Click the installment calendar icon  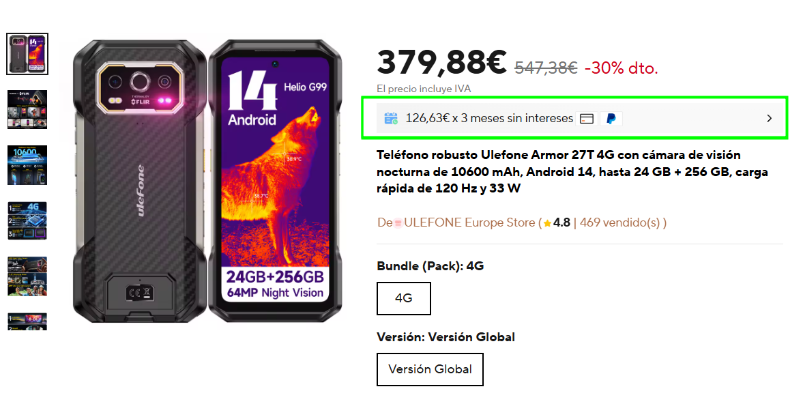pyautogui.click(x=391, y=118)
